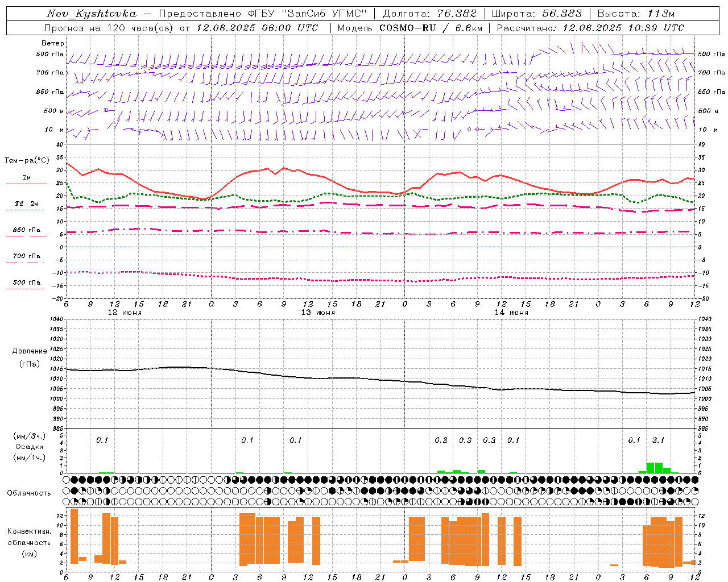Click the '10 м' wind level label on left
Viewport: 728px width, 582px height.
pyautogui.click(x=55, y=130)
